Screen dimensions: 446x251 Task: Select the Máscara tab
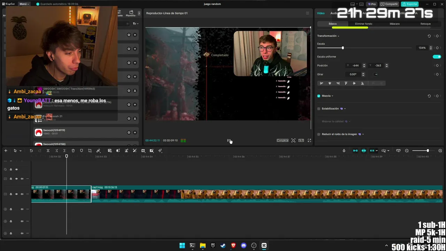tap(394, 24)
